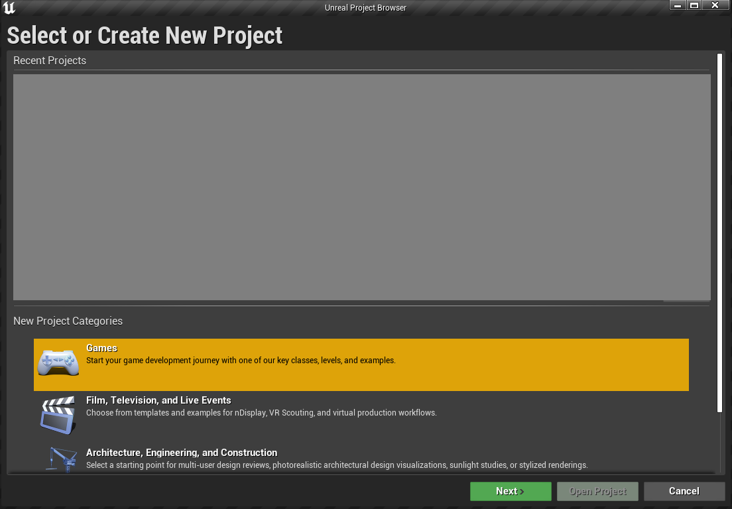Image resolution: width=732 pixels, height=509 pixels.
Task: Click the Film category description text
Action: 261,413
